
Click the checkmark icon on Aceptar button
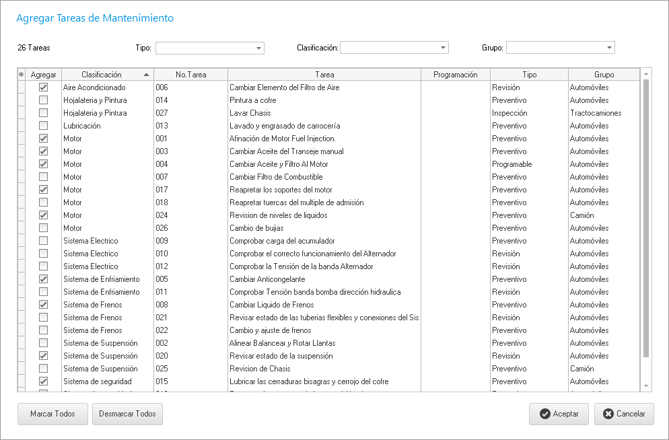(x=544, y=414)
